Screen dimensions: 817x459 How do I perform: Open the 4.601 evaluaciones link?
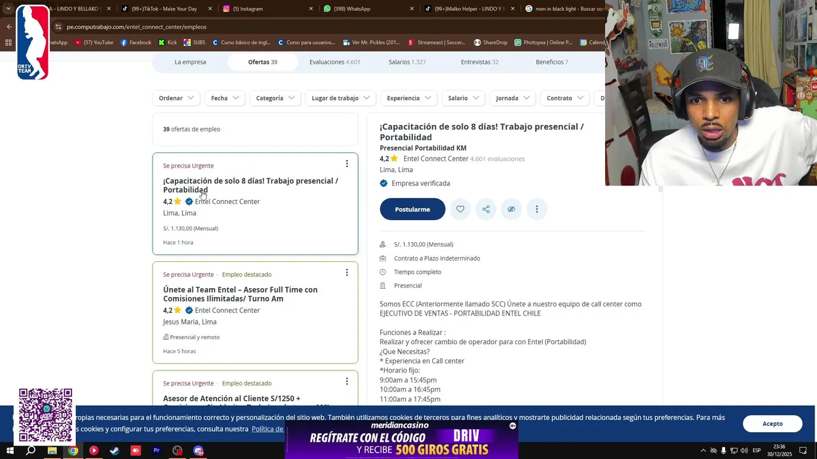point(497,159)
